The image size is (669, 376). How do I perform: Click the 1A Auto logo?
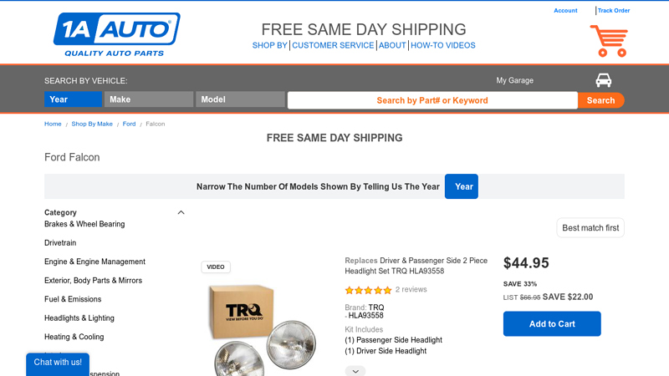coord(116,34)
